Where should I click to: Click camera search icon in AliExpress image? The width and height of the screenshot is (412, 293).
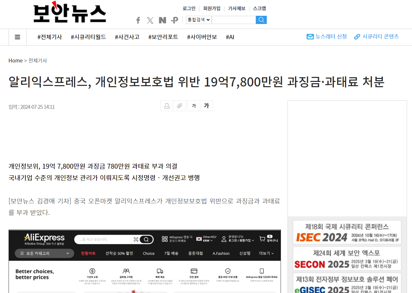[x=136, y=239]
